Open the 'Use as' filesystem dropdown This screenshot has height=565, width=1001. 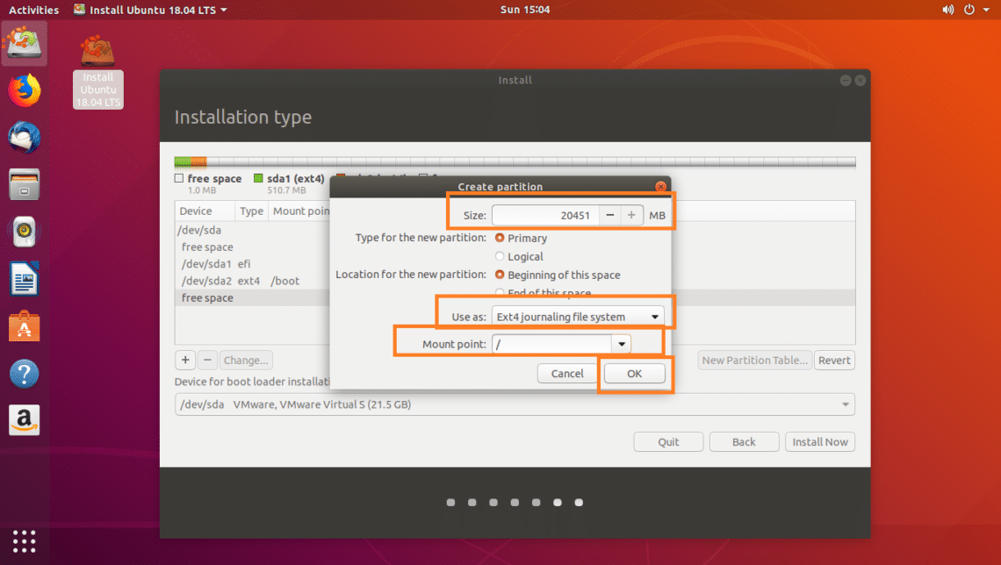tap(577, 317)
